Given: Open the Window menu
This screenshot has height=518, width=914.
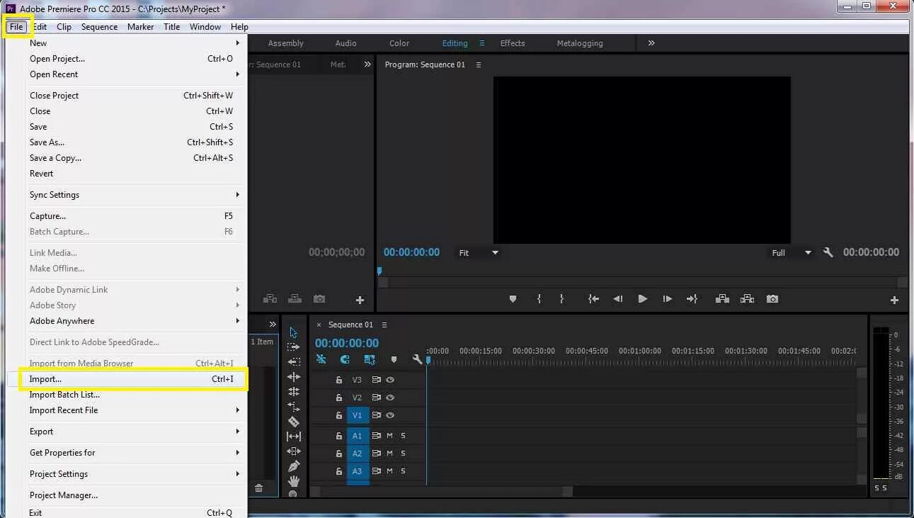Looking at the screenshot, I should (205, 27).
